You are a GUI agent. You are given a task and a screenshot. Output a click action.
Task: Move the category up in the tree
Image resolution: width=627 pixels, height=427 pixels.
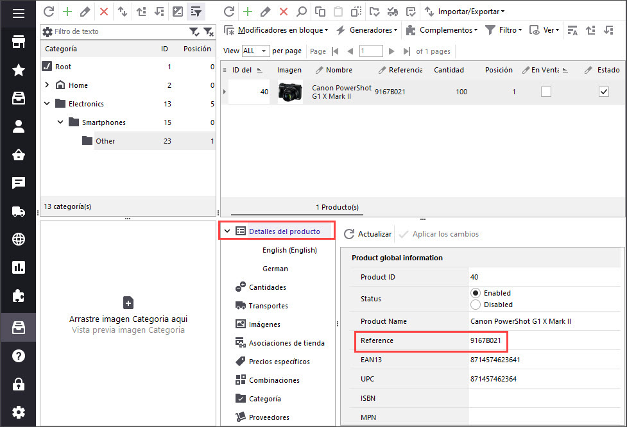141,11
